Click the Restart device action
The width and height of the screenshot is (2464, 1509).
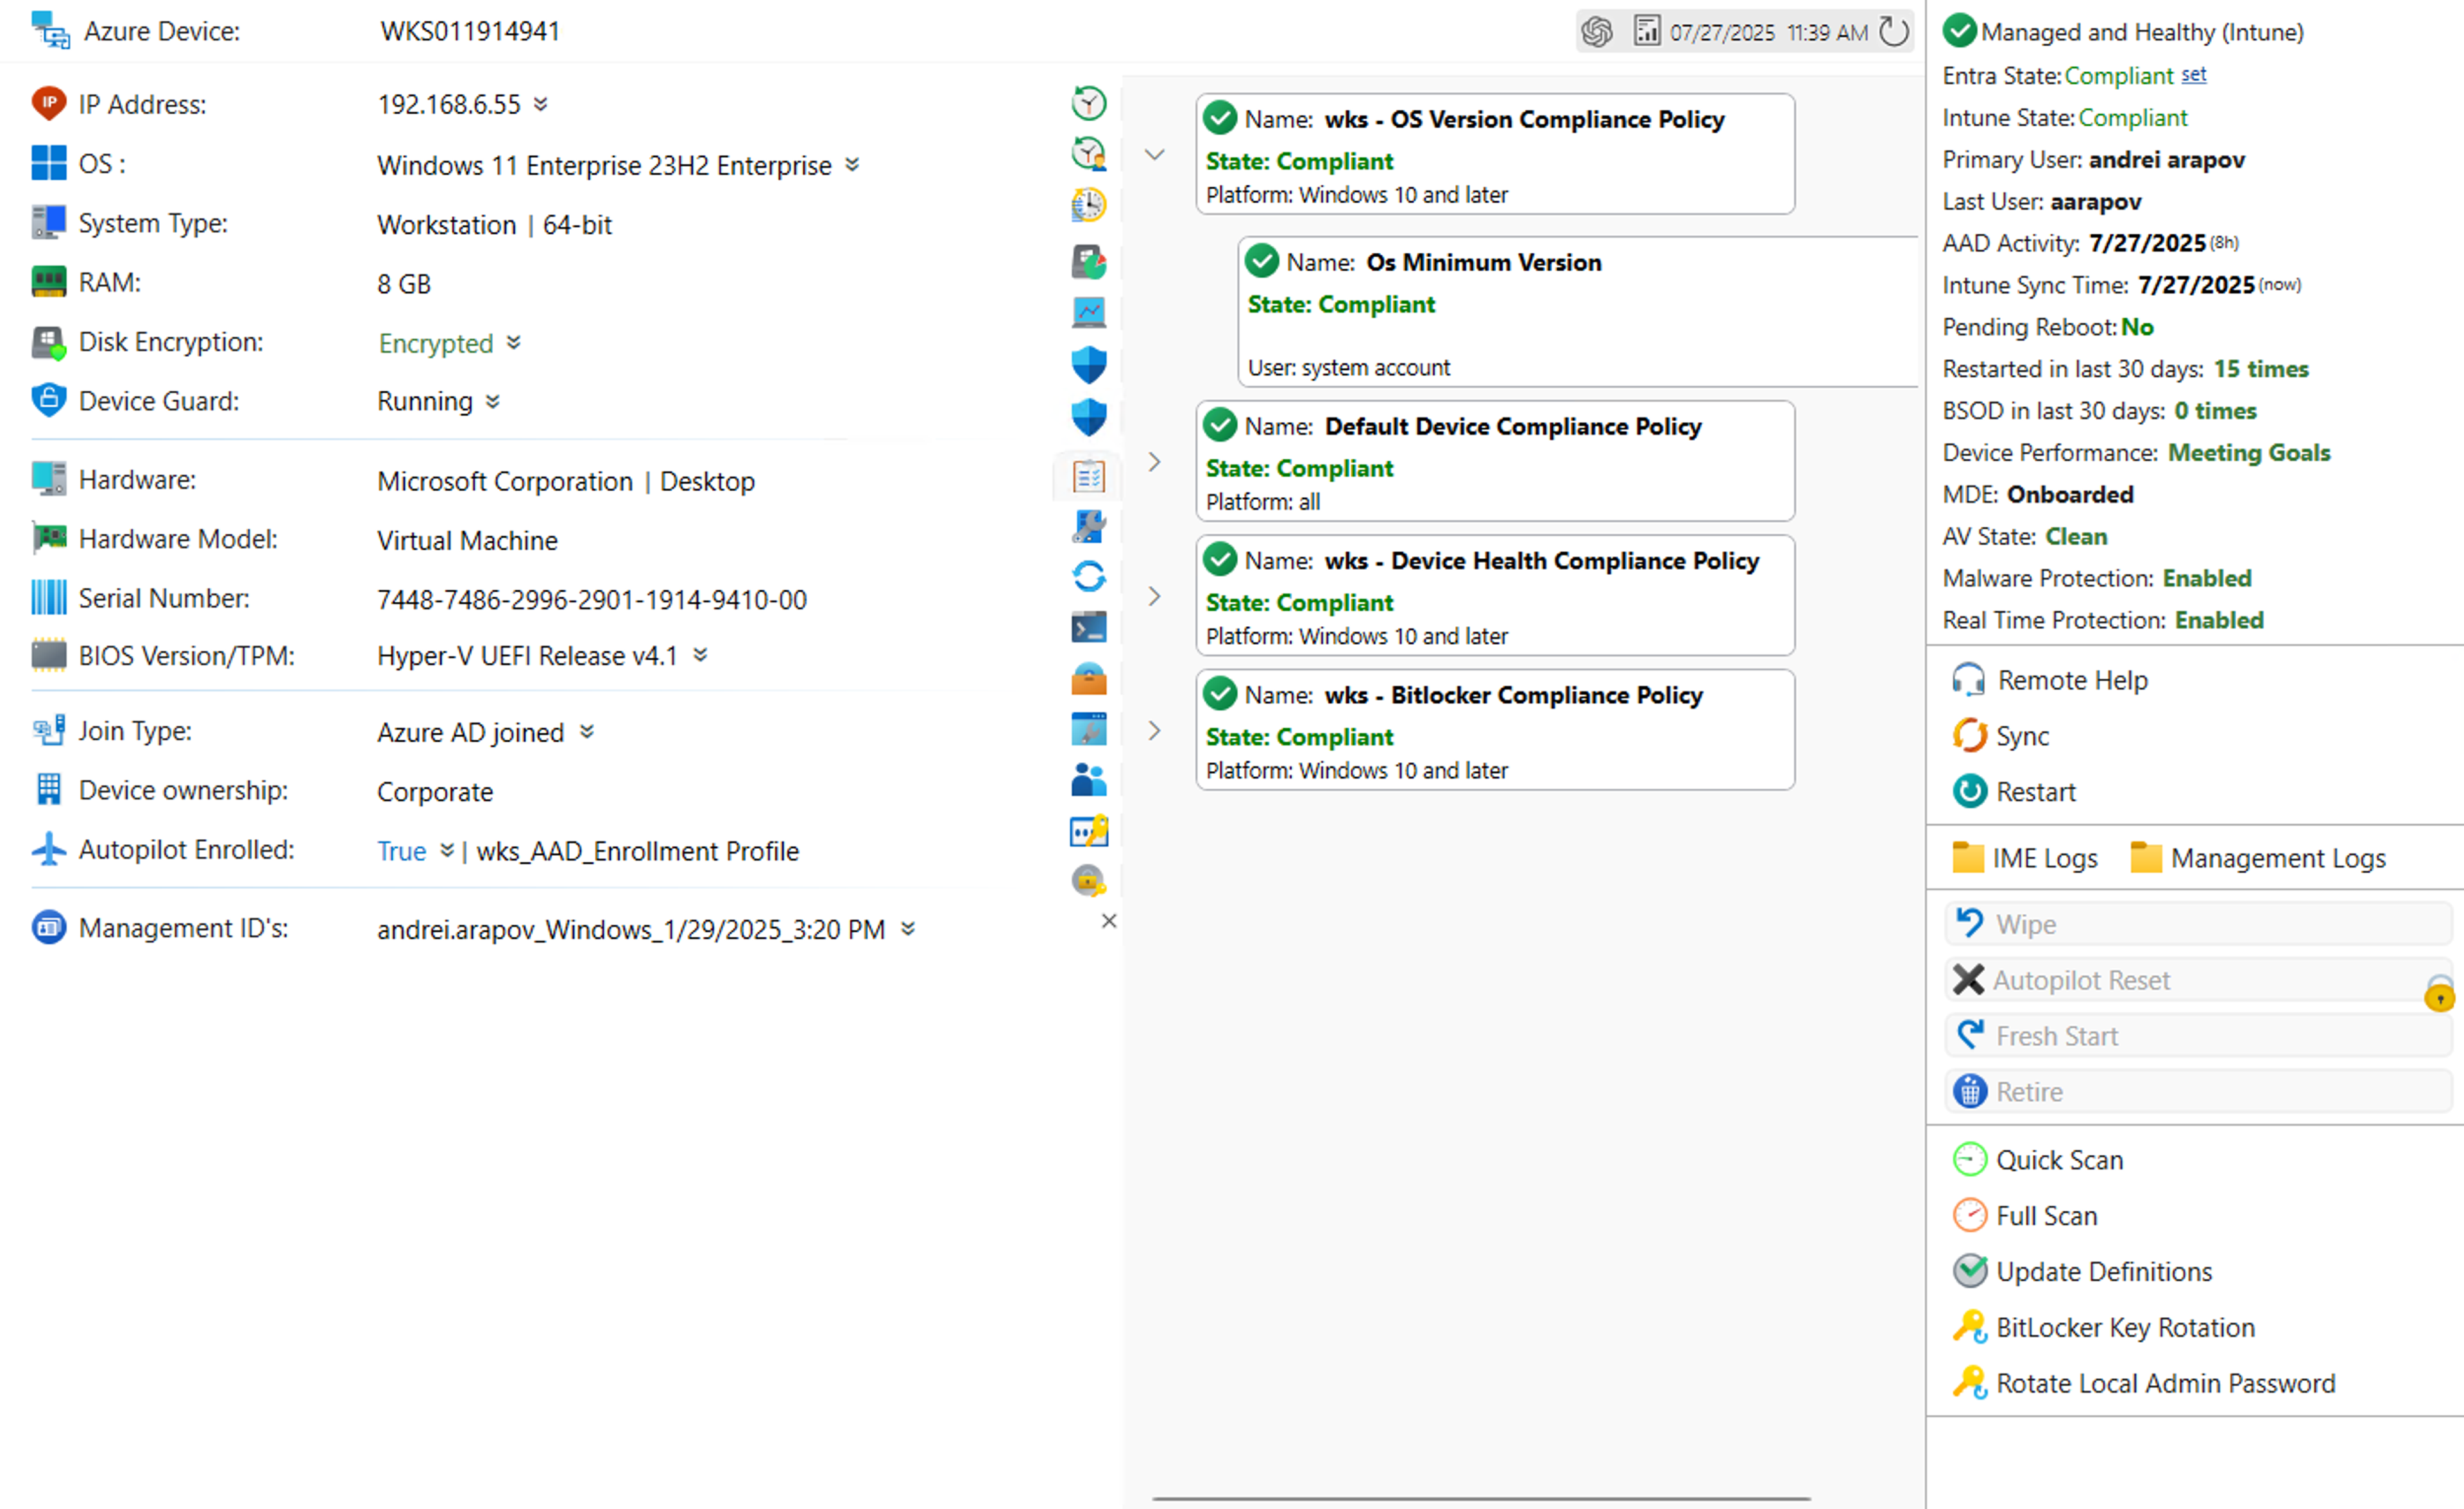point(2014,792)
